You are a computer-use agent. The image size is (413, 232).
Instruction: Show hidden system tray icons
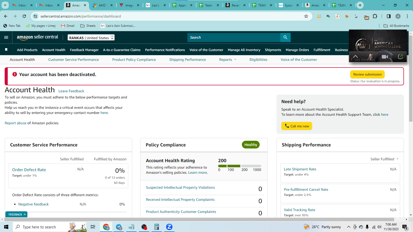pyautogui.click(x=348, y=227)
